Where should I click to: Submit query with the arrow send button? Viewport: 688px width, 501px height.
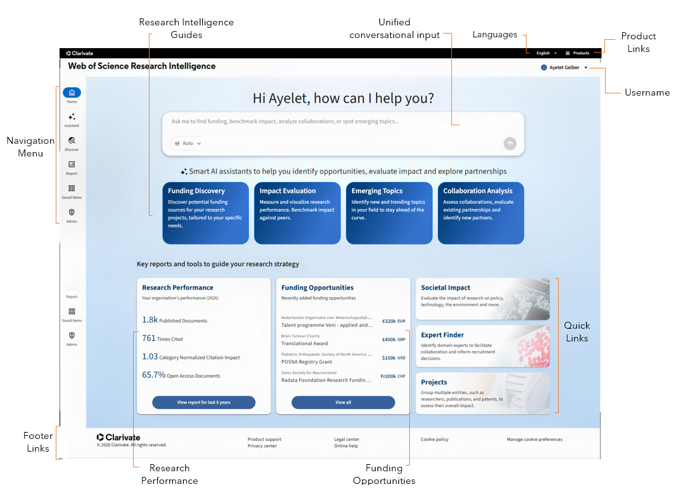pos(510,143)
